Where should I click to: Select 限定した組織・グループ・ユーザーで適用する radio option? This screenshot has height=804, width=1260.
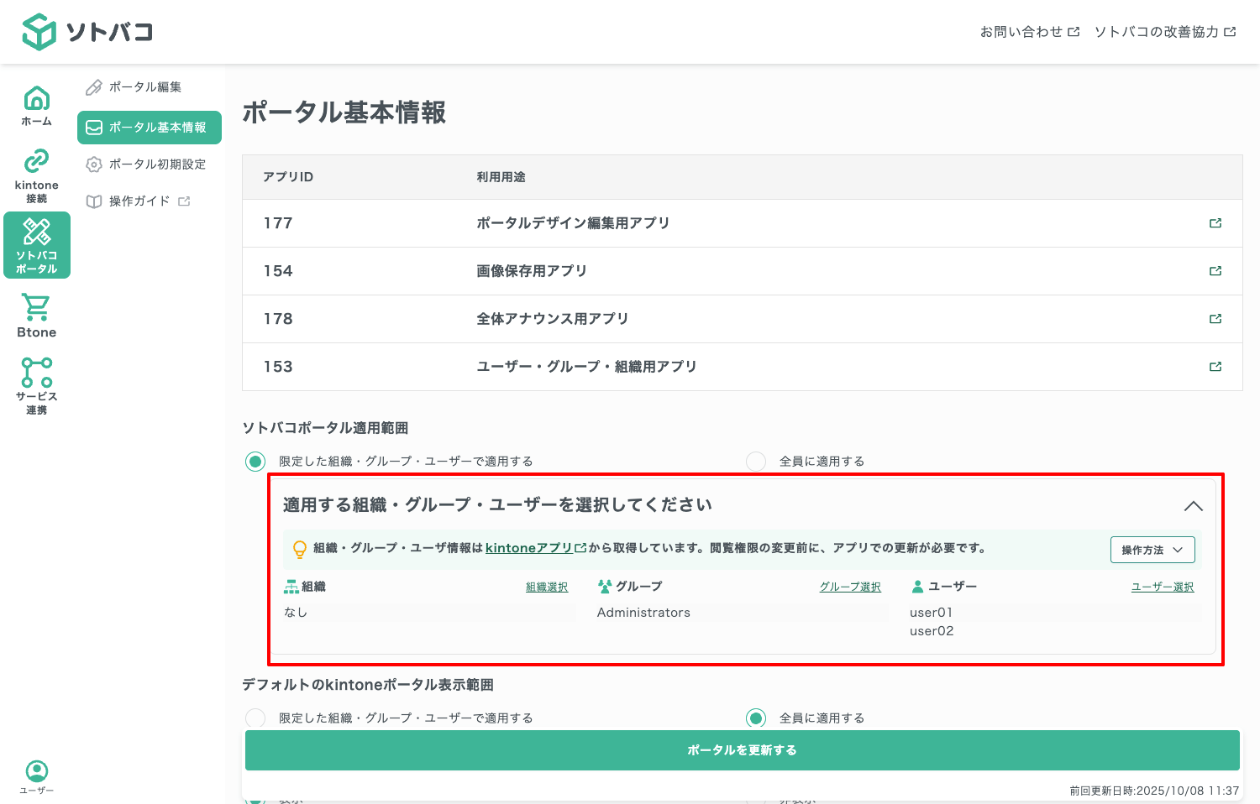[x=255, y=461]
